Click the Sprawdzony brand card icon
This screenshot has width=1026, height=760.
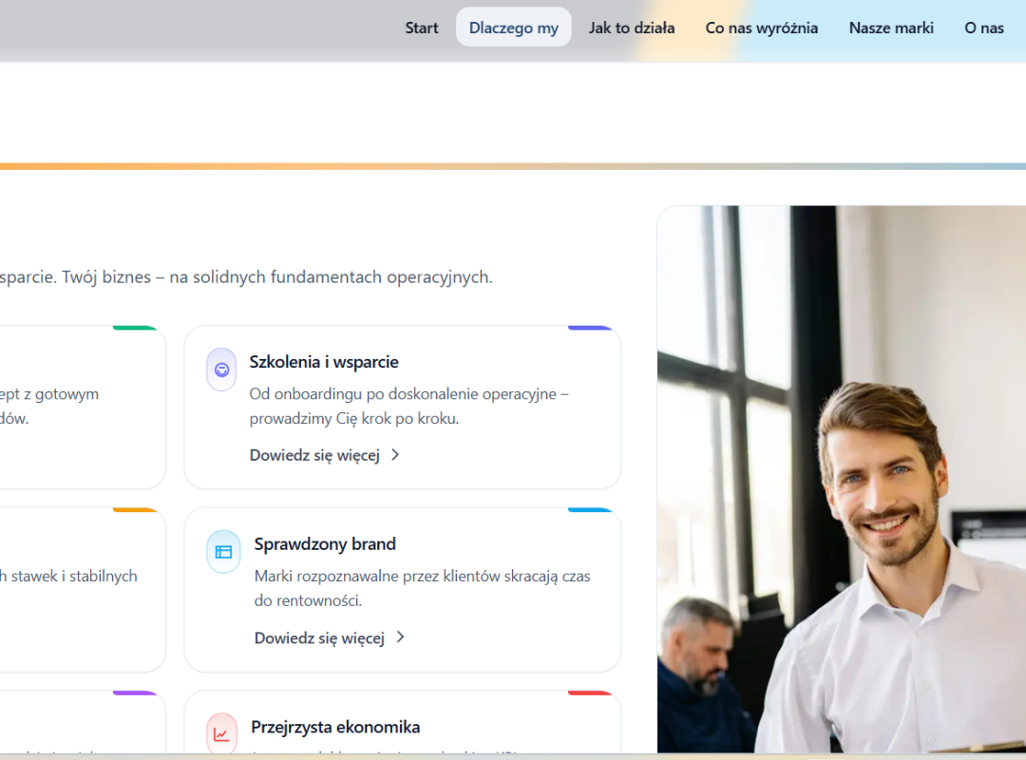(223, 552)
